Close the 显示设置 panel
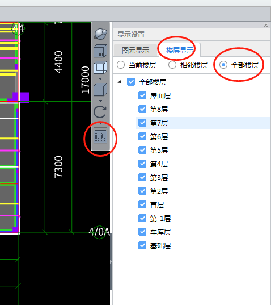This screenshot has width=271, height=305. coord(266,26)
